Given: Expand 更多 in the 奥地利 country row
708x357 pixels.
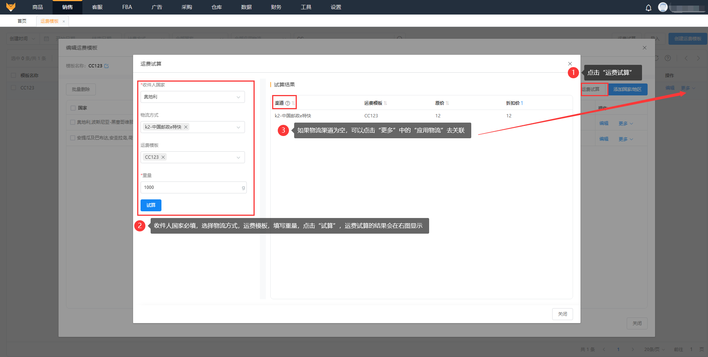Looking at the screenshot, I should click(626, 123).
